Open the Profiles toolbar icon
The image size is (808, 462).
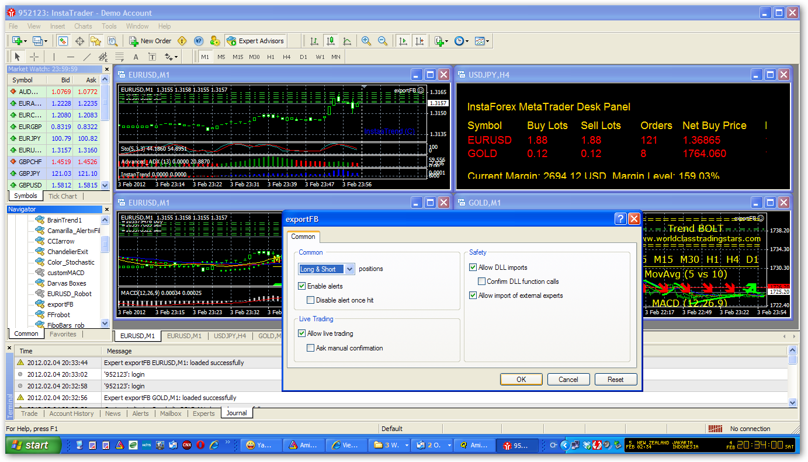pos(37,41)
